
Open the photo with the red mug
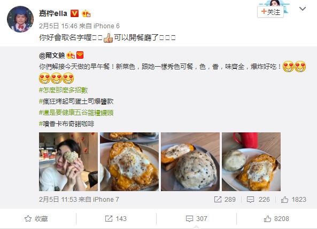click(x=251, y=162)
